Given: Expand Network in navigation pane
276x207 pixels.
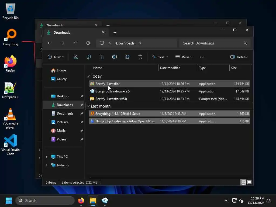Looking at the screenshot, I should coord(46,165).
